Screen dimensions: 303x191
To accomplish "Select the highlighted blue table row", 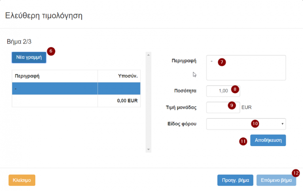I will point(76,88).
